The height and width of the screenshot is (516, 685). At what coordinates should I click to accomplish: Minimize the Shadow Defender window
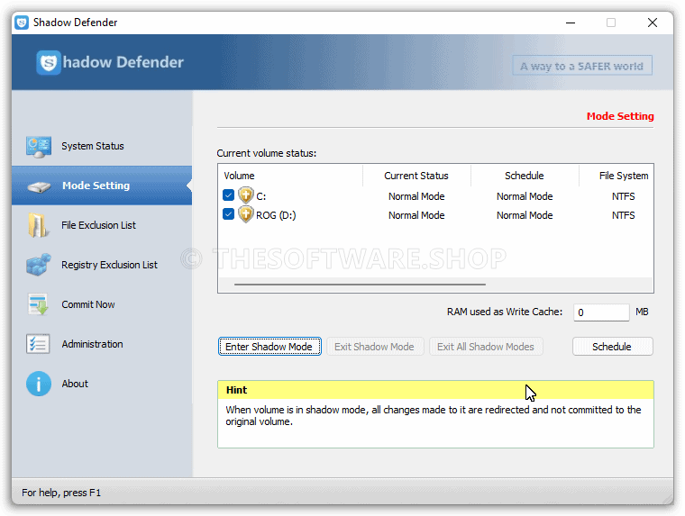[x=571, y=23]
